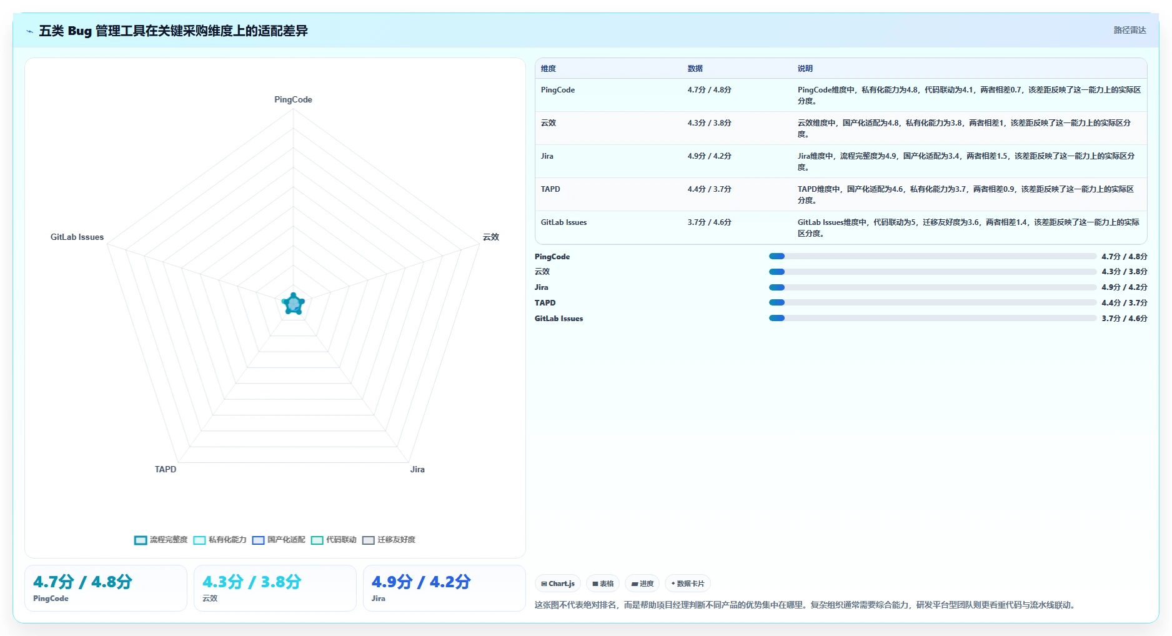This screenshot has width=1172, height=636.
Task: Toggle 迁移友好度 legend swatch
Action: click(x=368, y=540)
